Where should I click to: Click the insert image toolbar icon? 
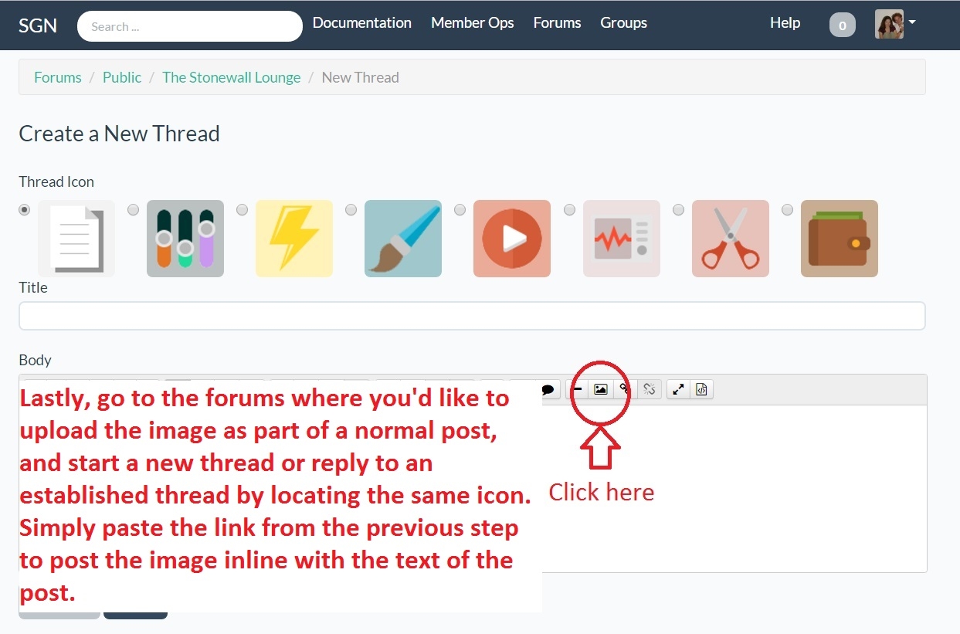pos(600,389)
